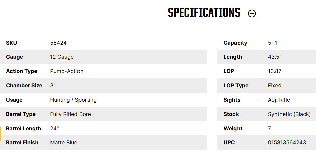Click the Chamber Size label
The width and height of the screenshot is (316, 152).
24,85
